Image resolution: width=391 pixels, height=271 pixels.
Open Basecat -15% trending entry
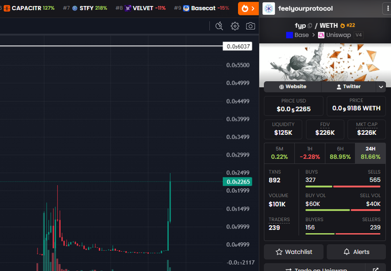point(202,8)
